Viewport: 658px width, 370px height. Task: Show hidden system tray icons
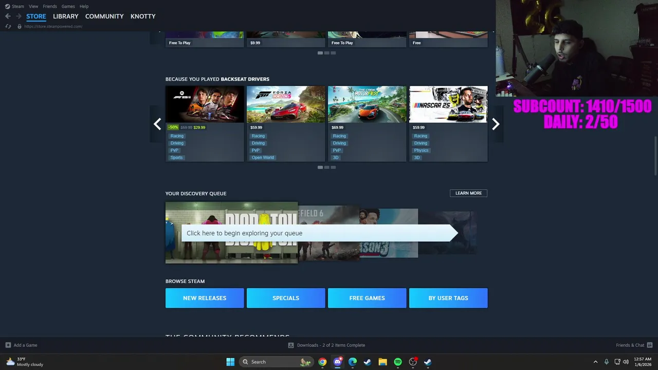(595, 362)
